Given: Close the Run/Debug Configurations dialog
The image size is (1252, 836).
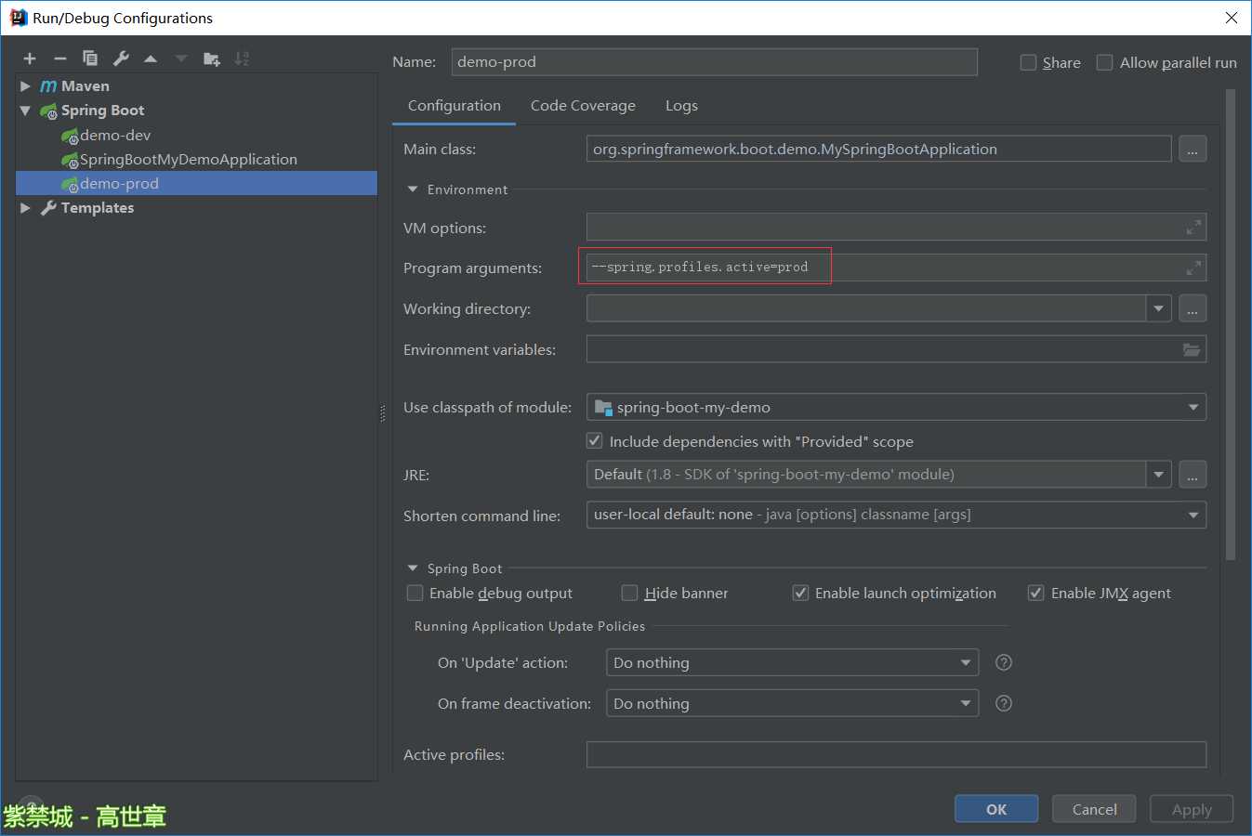Looking at the screenshot, I should pos(1232,18).
